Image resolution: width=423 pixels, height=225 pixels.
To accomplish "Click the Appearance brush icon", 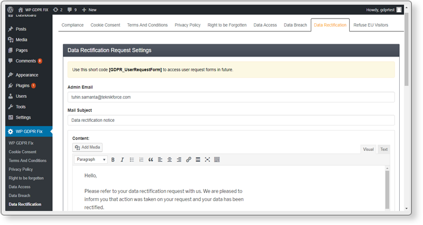I will (10, 75).
